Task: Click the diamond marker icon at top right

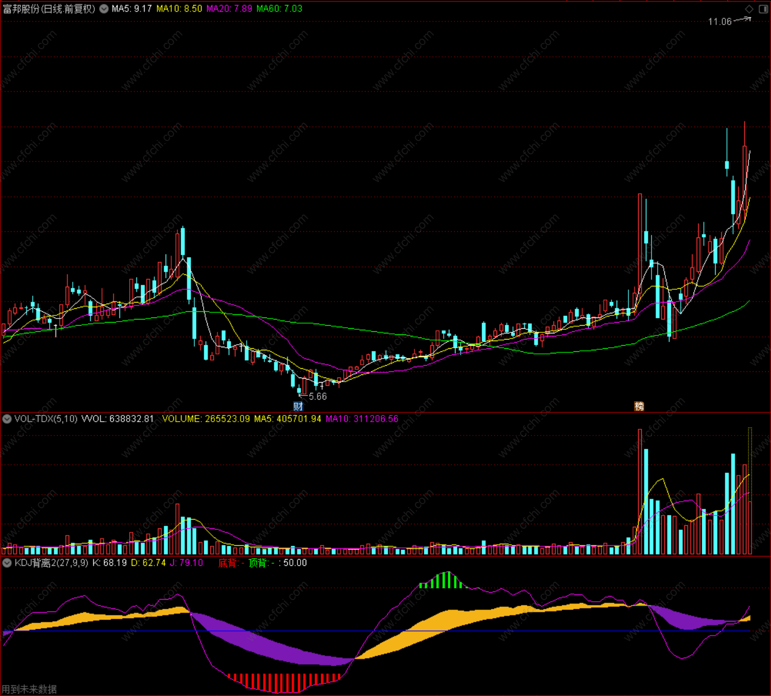Action: coord(749,9)
